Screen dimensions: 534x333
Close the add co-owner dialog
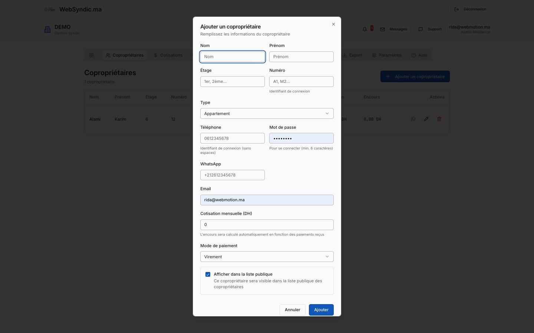[x=333, y=24]
